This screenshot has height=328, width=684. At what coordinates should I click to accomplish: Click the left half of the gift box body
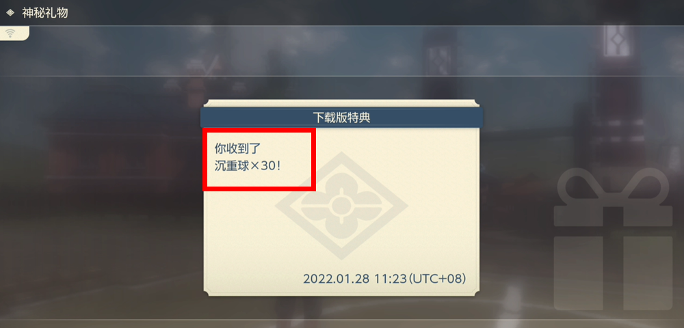point(579,273)
